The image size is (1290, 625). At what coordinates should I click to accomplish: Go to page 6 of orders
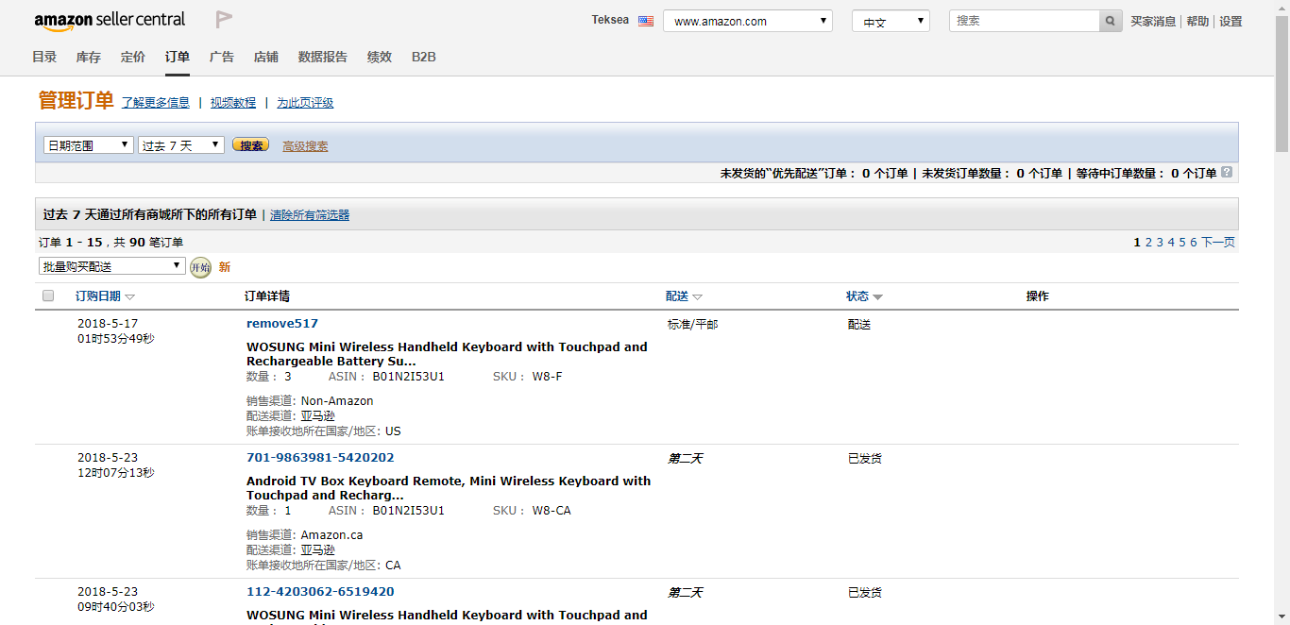(1194, 243)
